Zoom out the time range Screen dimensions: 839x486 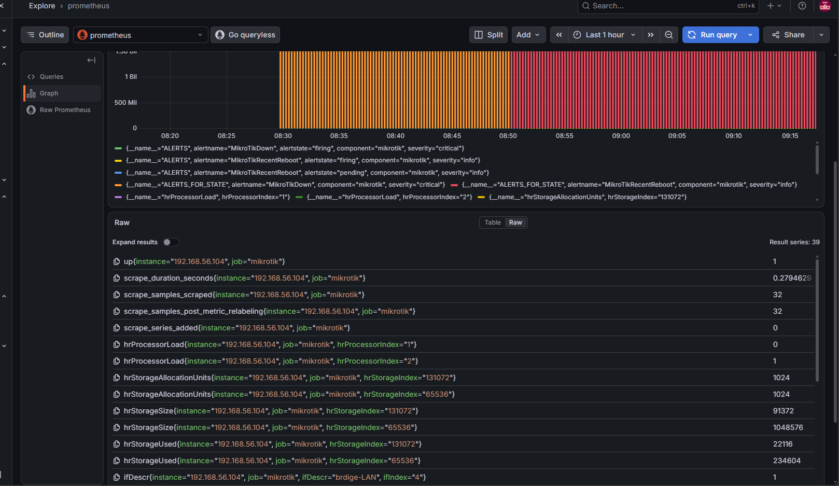[x=669, y=35]
